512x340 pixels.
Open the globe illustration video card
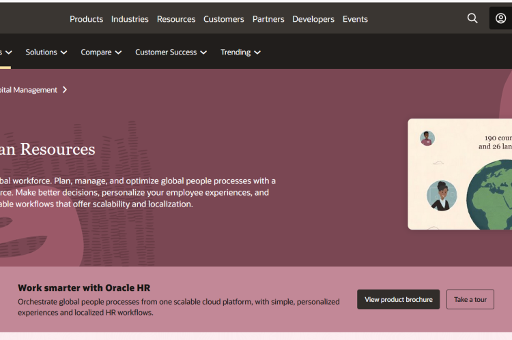pos(459,174)
